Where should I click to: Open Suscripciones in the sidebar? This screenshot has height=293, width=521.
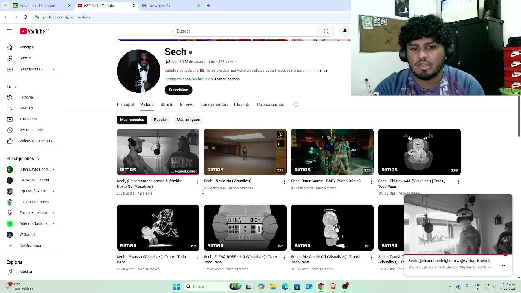31,69
